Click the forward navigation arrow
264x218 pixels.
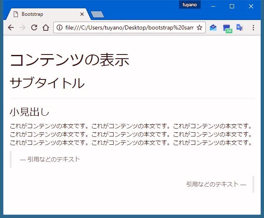tap(22, 27)
